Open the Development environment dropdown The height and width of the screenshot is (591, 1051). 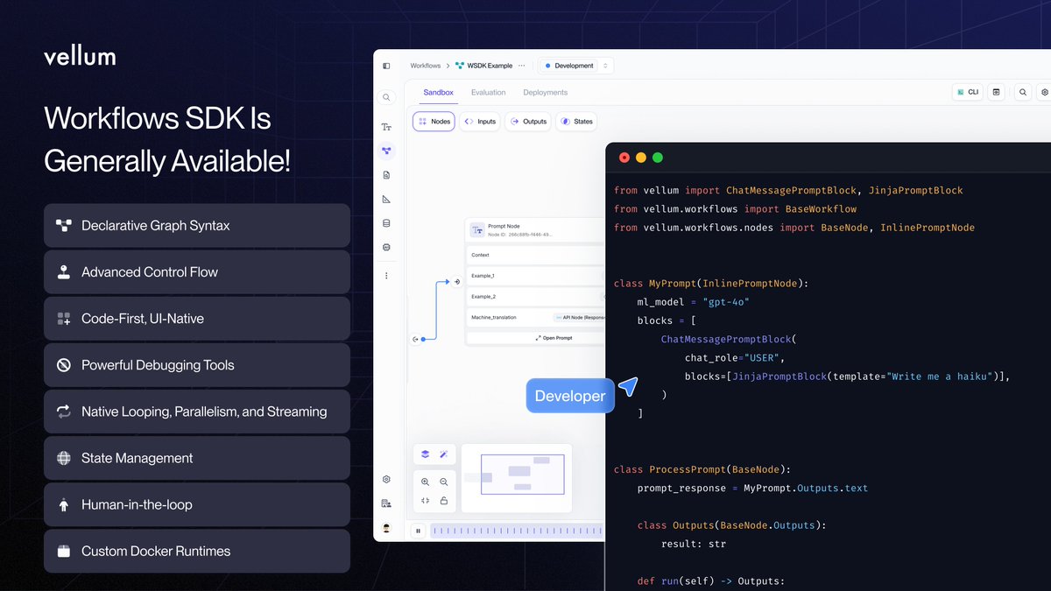(x=575, y=66)
